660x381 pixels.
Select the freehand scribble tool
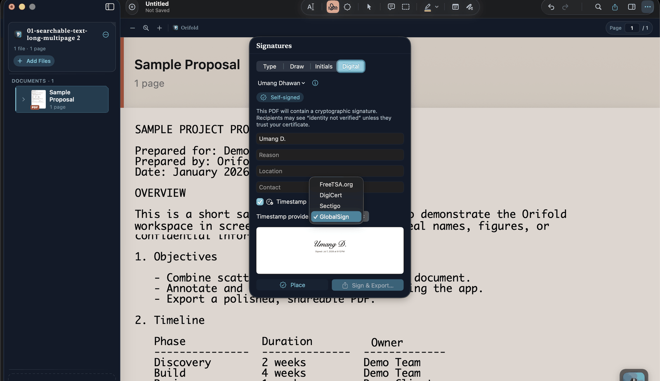pos(470,7)
